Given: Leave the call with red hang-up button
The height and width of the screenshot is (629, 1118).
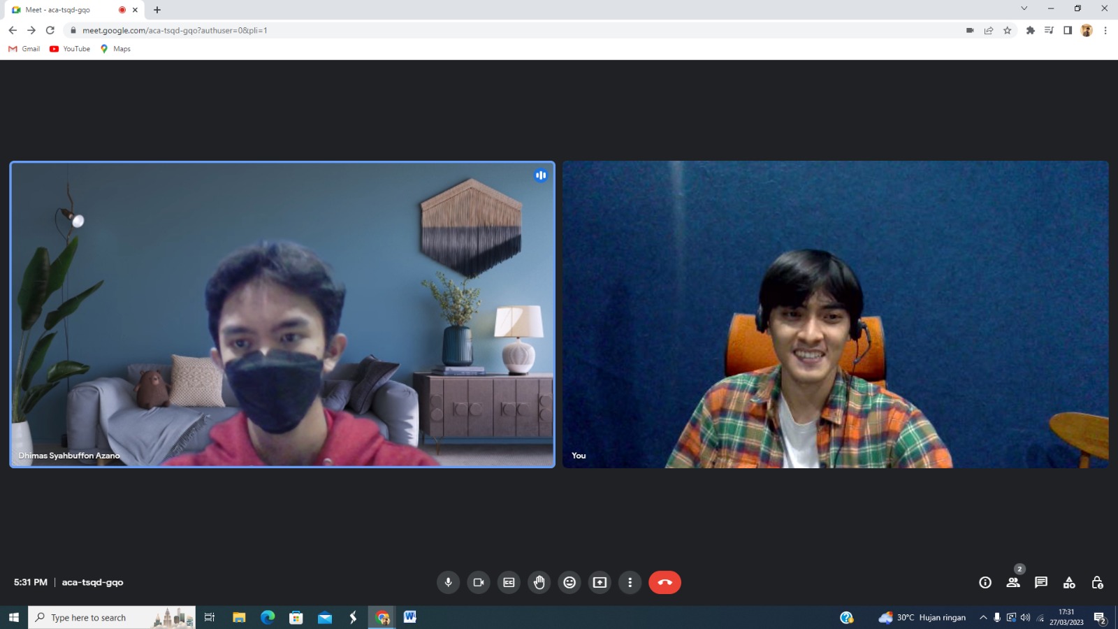Looking at the screenshot, I should (x=665, y=582).
